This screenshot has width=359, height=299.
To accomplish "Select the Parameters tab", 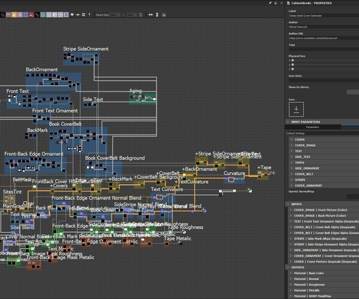I will (313, 127).
